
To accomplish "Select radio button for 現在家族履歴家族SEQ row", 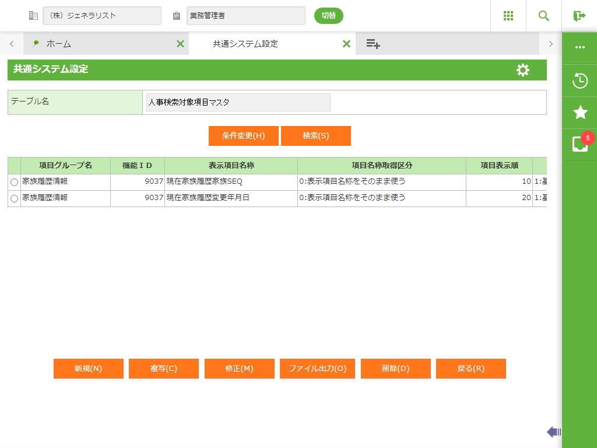I will tap(14, 183).
